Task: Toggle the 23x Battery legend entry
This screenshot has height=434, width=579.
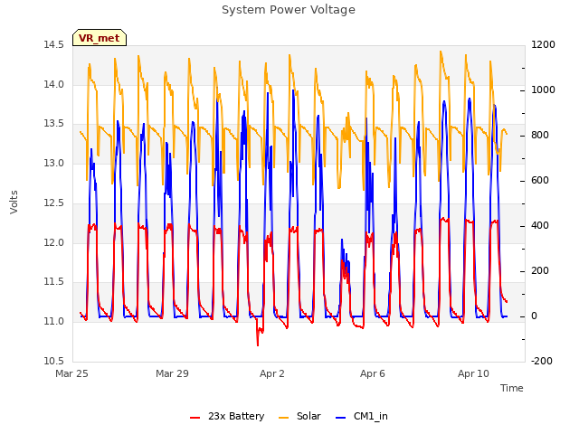Action: point(227,416)
